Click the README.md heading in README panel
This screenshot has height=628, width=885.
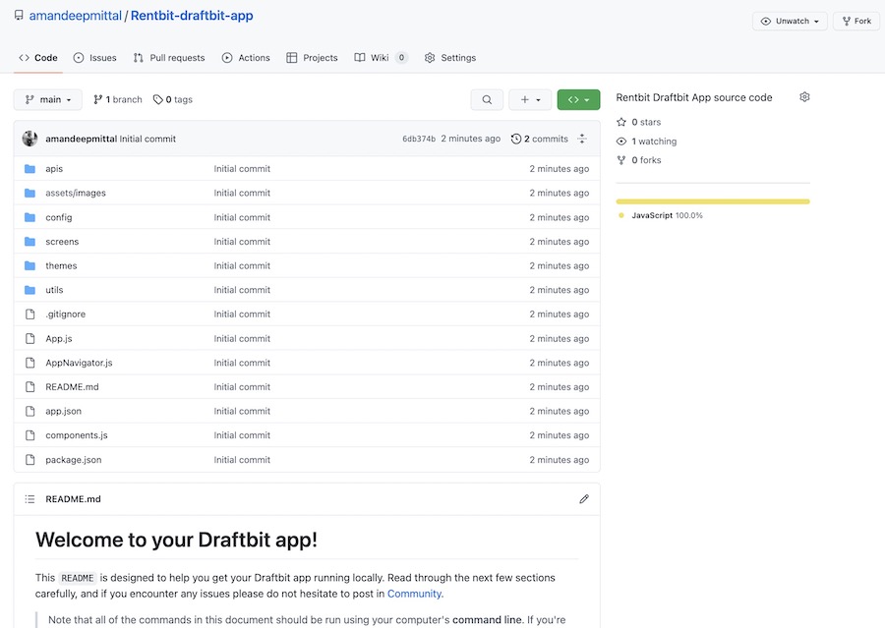(x=73, y=499)
